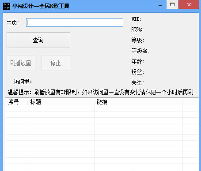Click the 等级名 label
201x171 pixels.
tap(140, 51)
